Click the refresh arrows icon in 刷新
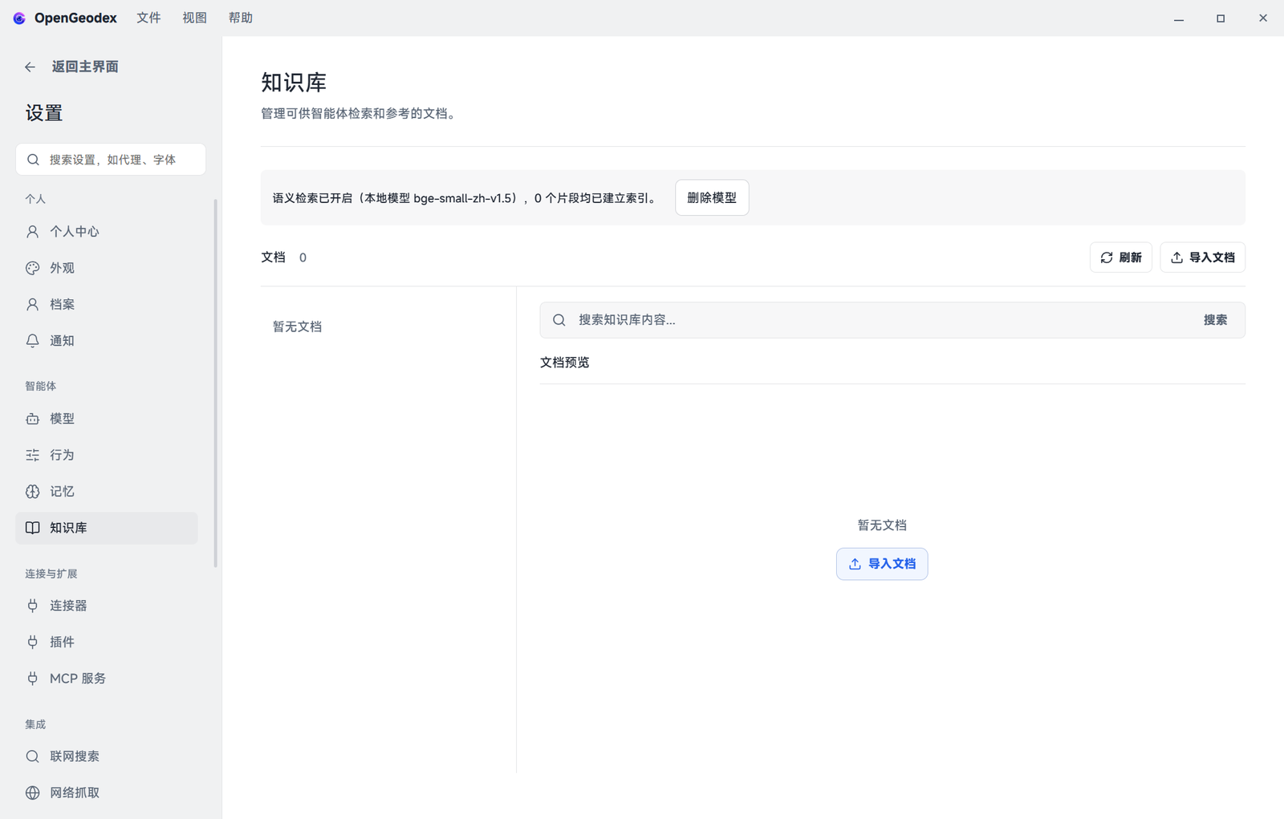Screen dimensions: 1284x819 coord(1107,257)
